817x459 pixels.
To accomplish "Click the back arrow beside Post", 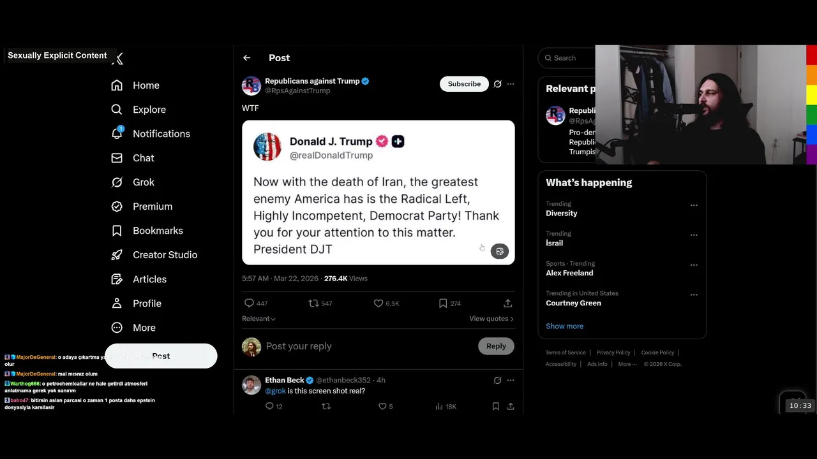I will click(x=247, y=58).
